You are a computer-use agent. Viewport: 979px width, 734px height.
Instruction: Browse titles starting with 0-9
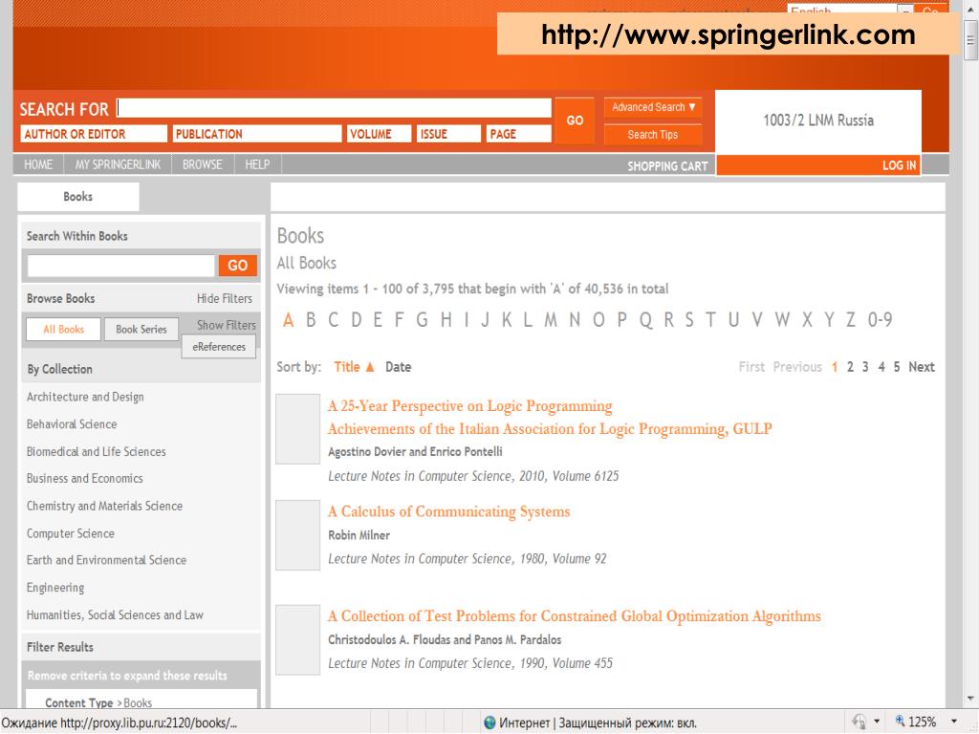point(880,320)
